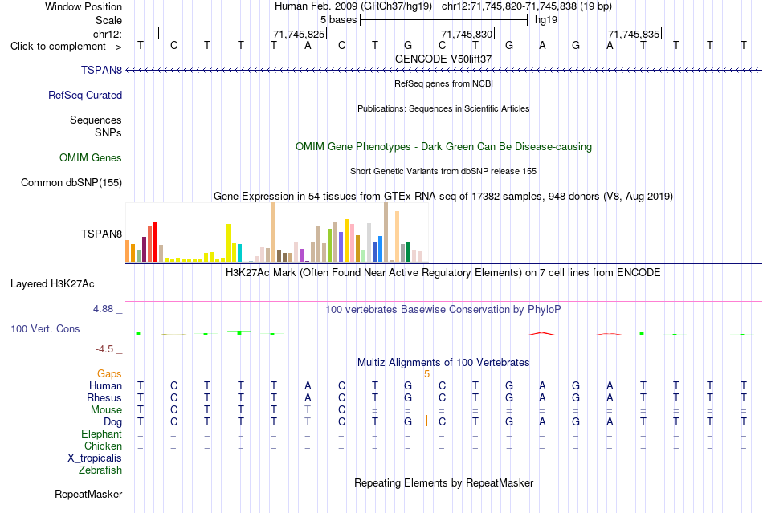Click 'RefSeq genes from NCBI' title

click(443, 83)
